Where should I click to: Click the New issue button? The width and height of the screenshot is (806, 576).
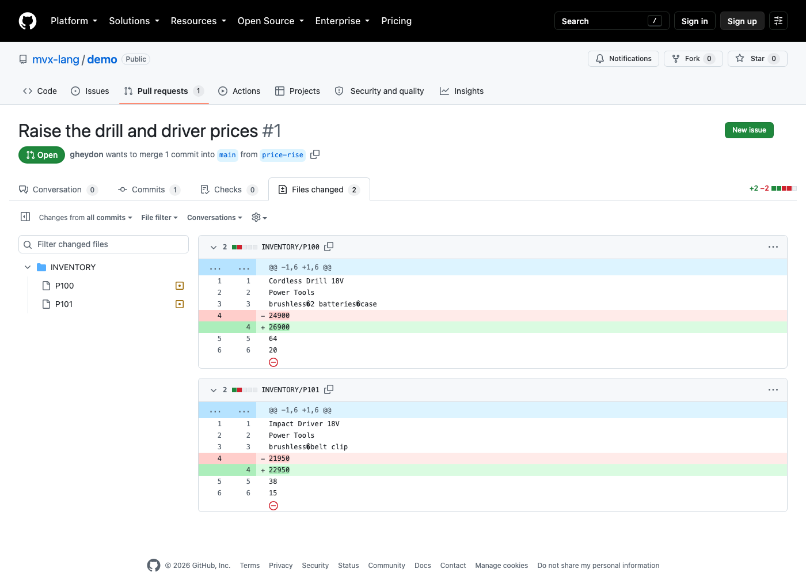[x=749, y=130]
